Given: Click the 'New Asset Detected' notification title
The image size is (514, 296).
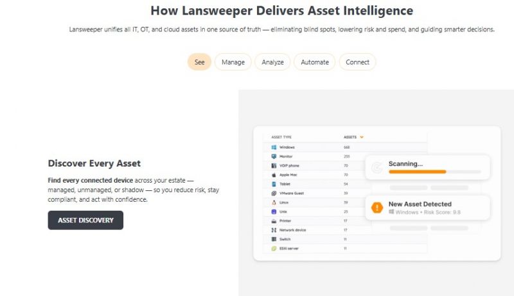Looking at the screenshot, I should [x=420, y=204].
